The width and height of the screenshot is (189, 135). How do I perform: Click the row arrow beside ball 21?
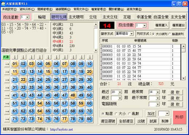[x=7, y=80]
